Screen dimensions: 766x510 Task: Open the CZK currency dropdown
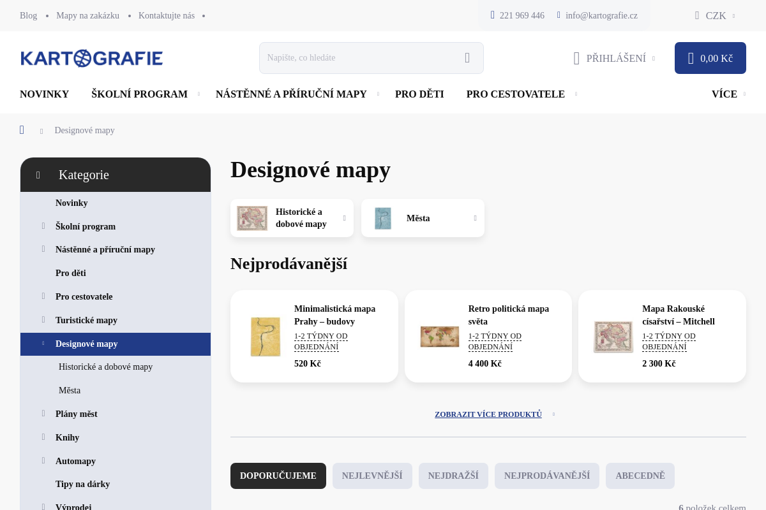(x=715, y=15)
